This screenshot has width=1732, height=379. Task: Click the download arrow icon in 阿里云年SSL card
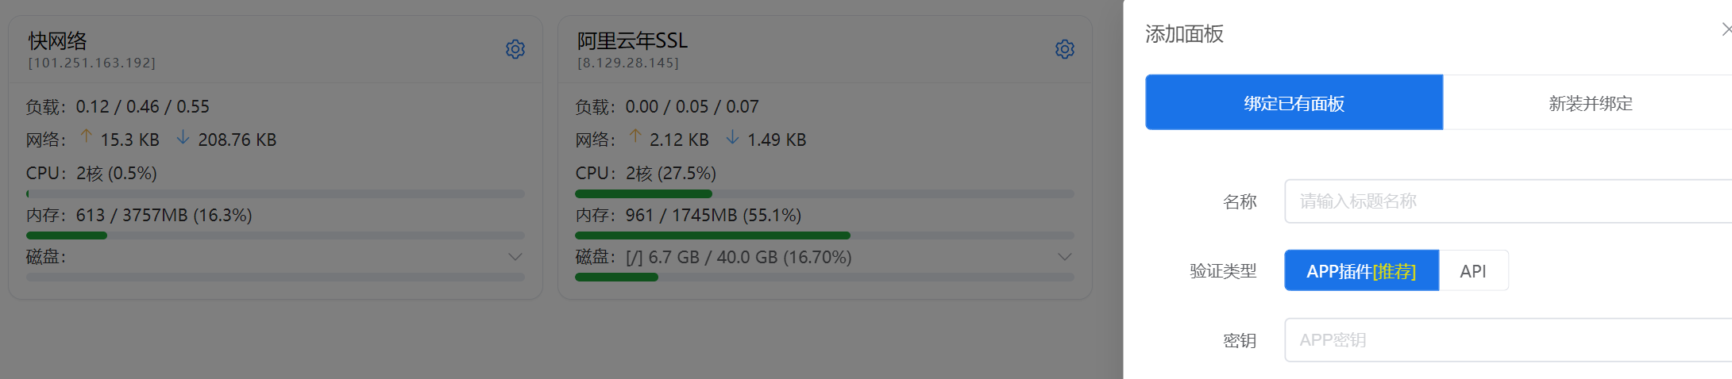tap(732, 138)
